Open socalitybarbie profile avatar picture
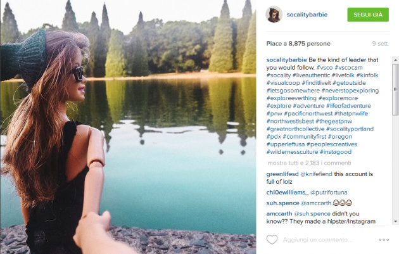Viewport: 399px width, 254px height. 274,15
